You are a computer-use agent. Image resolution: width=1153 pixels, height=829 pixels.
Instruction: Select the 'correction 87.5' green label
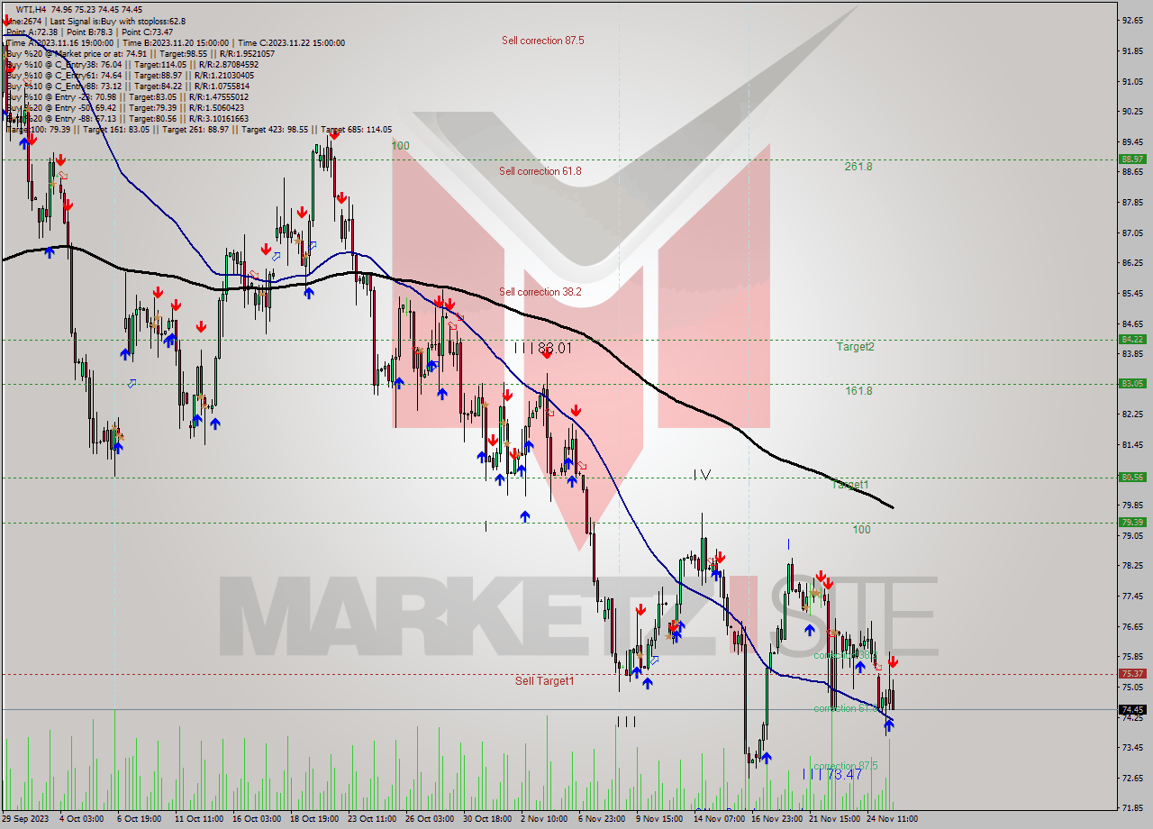pyautogui.click(x=845, y=766)
